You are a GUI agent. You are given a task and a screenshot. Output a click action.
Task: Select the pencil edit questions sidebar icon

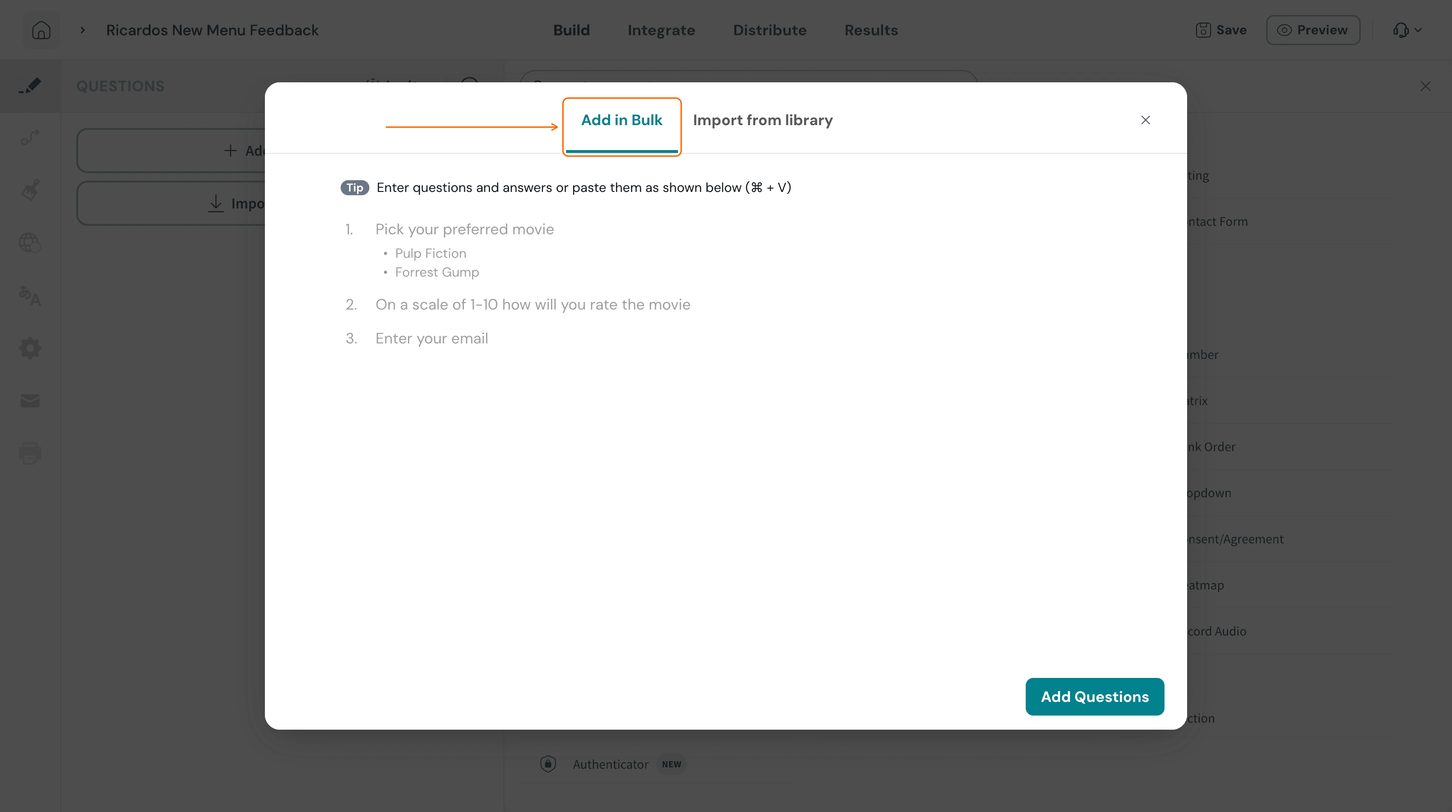click(x=30, y=86)
